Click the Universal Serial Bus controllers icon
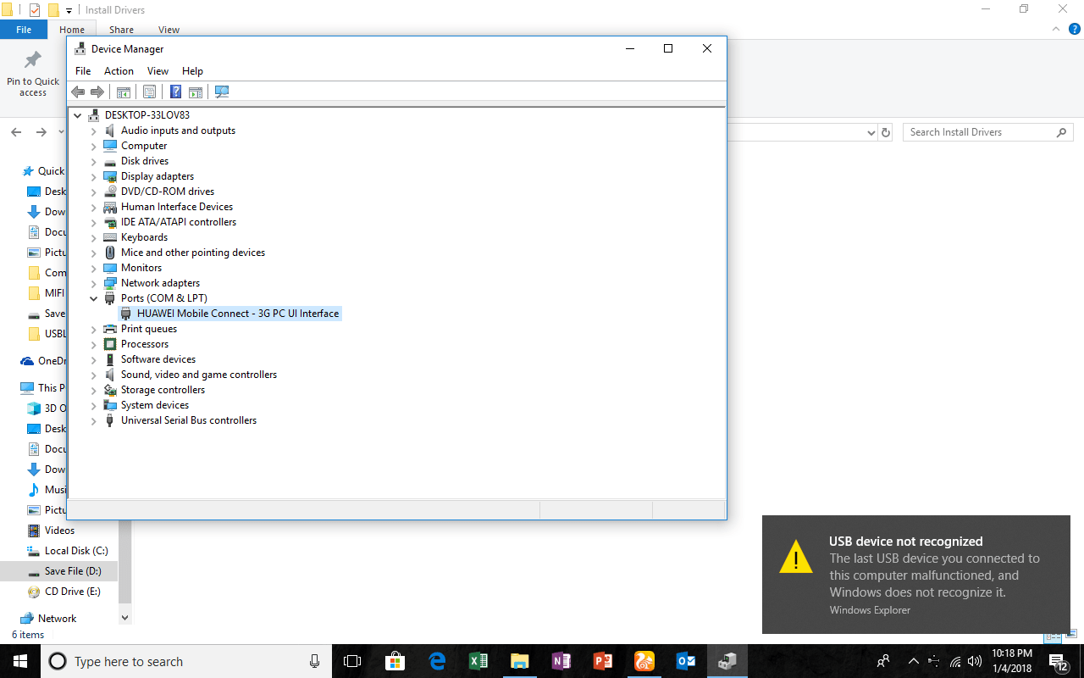The width and height of the screenshot is (1084, 678). [x=110, y=420]
